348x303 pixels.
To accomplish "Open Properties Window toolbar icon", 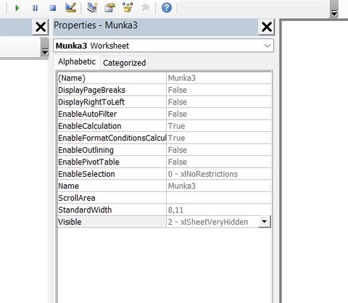I will click(110, 7).
